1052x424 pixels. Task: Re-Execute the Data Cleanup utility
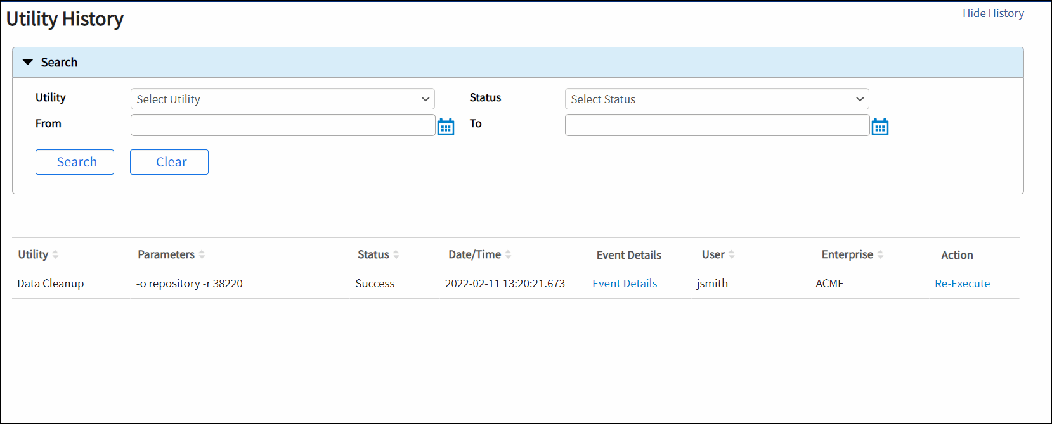click(x=962, y=284)
